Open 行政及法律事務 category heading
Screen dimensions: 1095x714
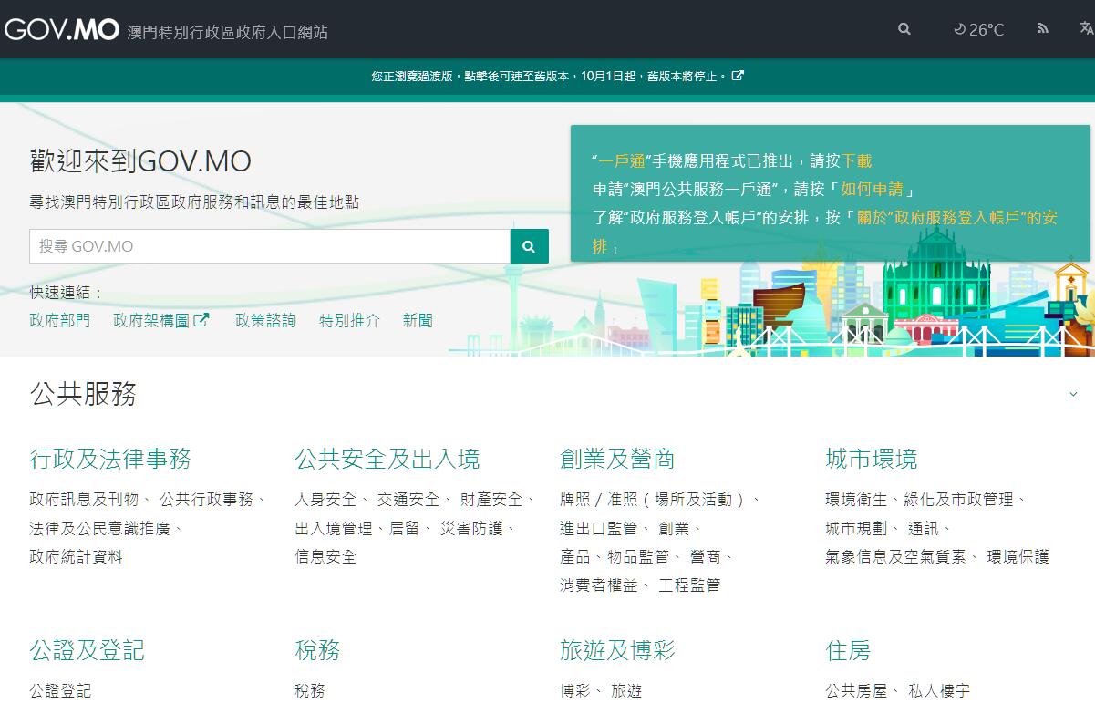click(x=110, y=459)
